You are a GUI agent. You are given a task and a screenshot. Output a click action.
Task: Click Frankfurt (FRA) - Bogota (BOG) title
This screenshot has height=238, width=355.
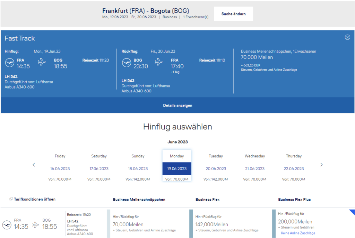pyautogui.click(x=146, y=11)
